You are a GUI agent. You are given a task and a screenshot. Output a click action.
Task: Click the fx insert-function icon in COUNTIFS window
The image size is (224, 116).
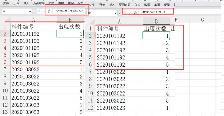tap(49, 11)
